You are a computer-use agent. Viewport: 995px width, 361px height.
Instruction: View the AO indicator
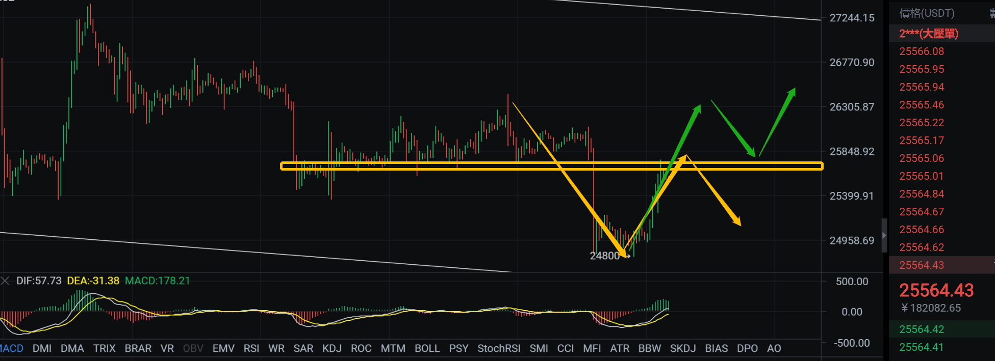coord(774,348)
